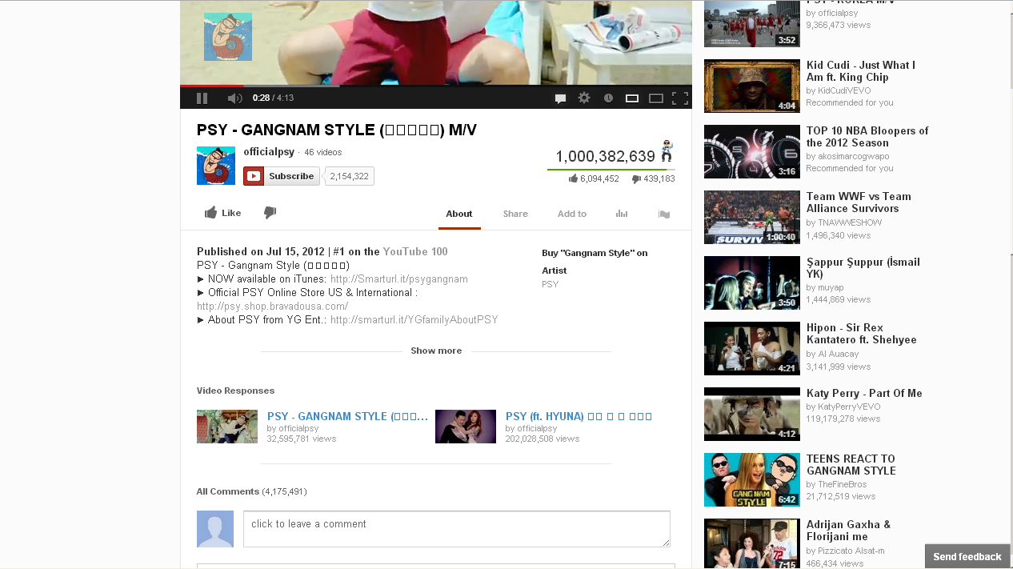Screen dimensions: 1013x569
Task: Open TOP 10 NBA Bloopers of 2012 title
Action: [x=867, y=137]
